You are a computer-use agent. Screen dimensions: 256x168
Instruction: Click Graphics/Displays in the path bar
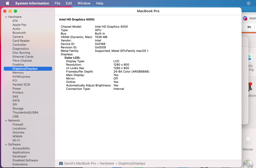point(132,163)
